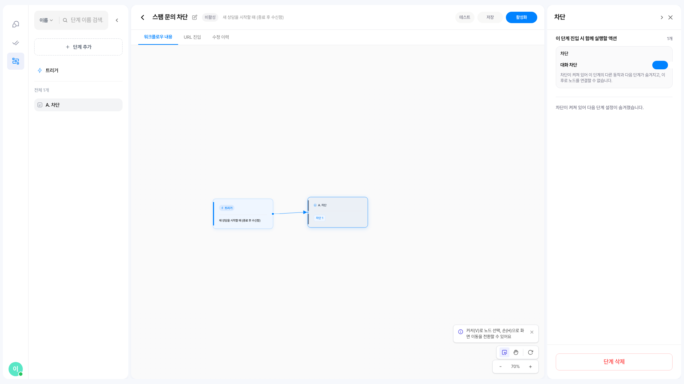Image resolution: width=684 pixels, height=384 pixels.
Task: Collapse the step list panel chevron
Action: 117,20
